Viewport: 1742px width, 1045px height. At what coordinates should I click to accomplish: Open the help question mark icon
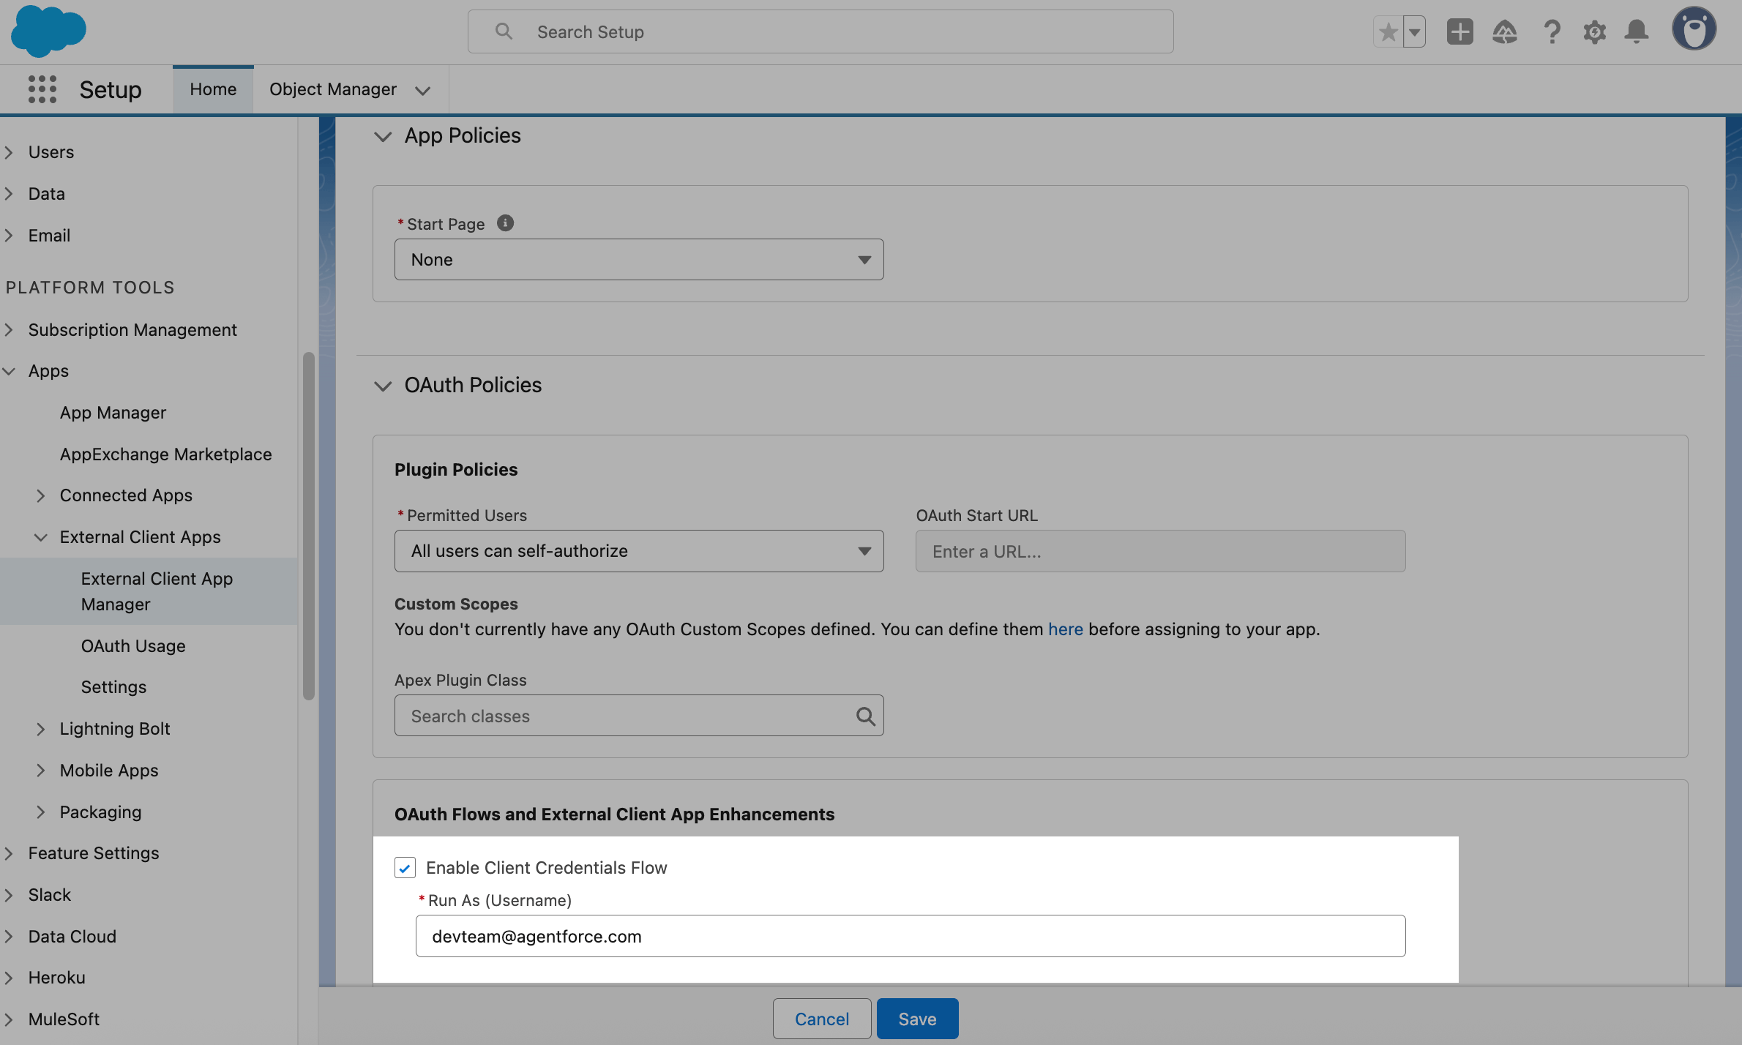pyautogui.click(x=1552, y=32)
